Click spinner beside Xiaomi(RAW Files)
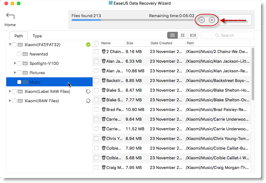 (x=88, y=101)
